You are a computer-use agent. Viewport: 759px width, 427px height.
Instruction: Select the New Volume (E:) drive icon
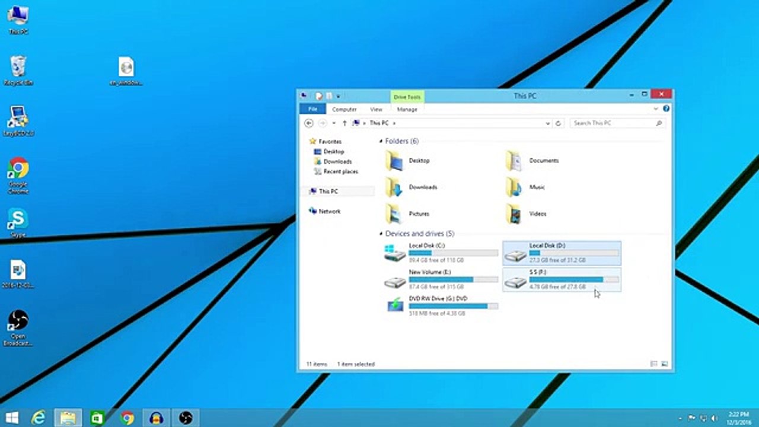[x=394, y=281]
